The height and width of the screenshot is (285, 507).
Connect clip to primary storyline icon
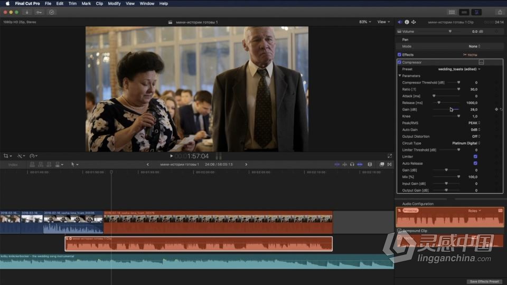pos(32,165)
